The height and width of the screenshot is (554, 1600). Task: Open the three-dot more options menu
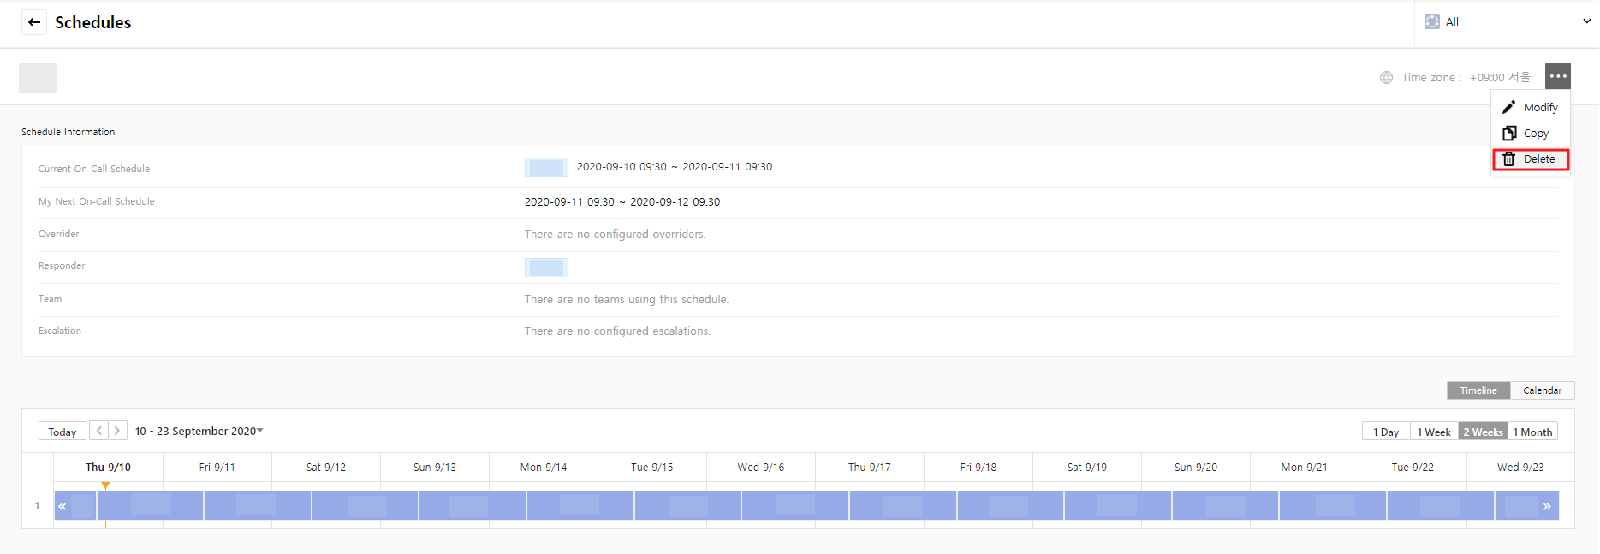point(1557,76)
